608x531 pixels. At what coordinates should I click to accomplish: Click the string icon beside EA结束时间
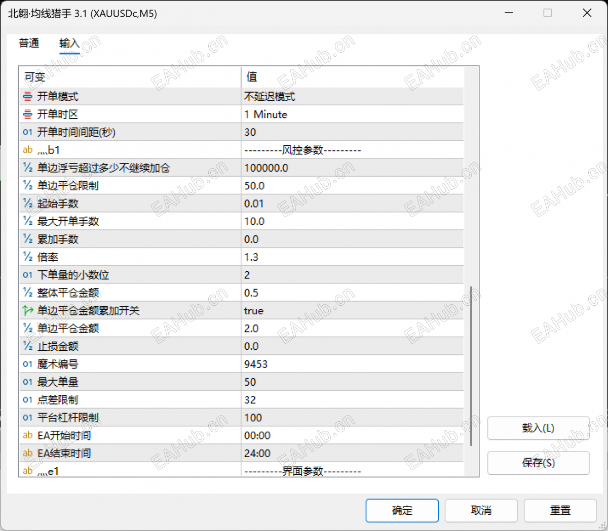28,454
